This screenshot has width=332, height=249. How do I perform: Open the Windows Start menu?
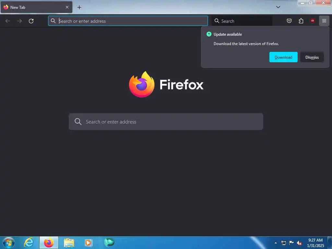9,243
